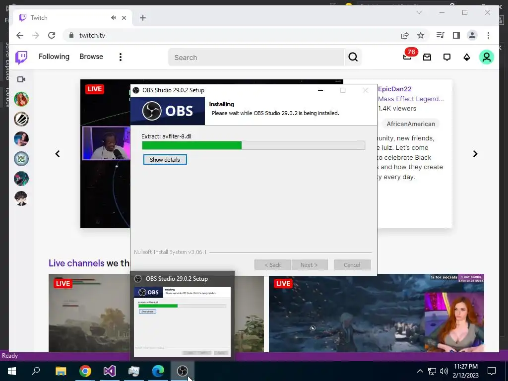Open the green user profile avatar menu
Image resolution: width=508 pixels, height=381 pixels.
coord(486,58)
